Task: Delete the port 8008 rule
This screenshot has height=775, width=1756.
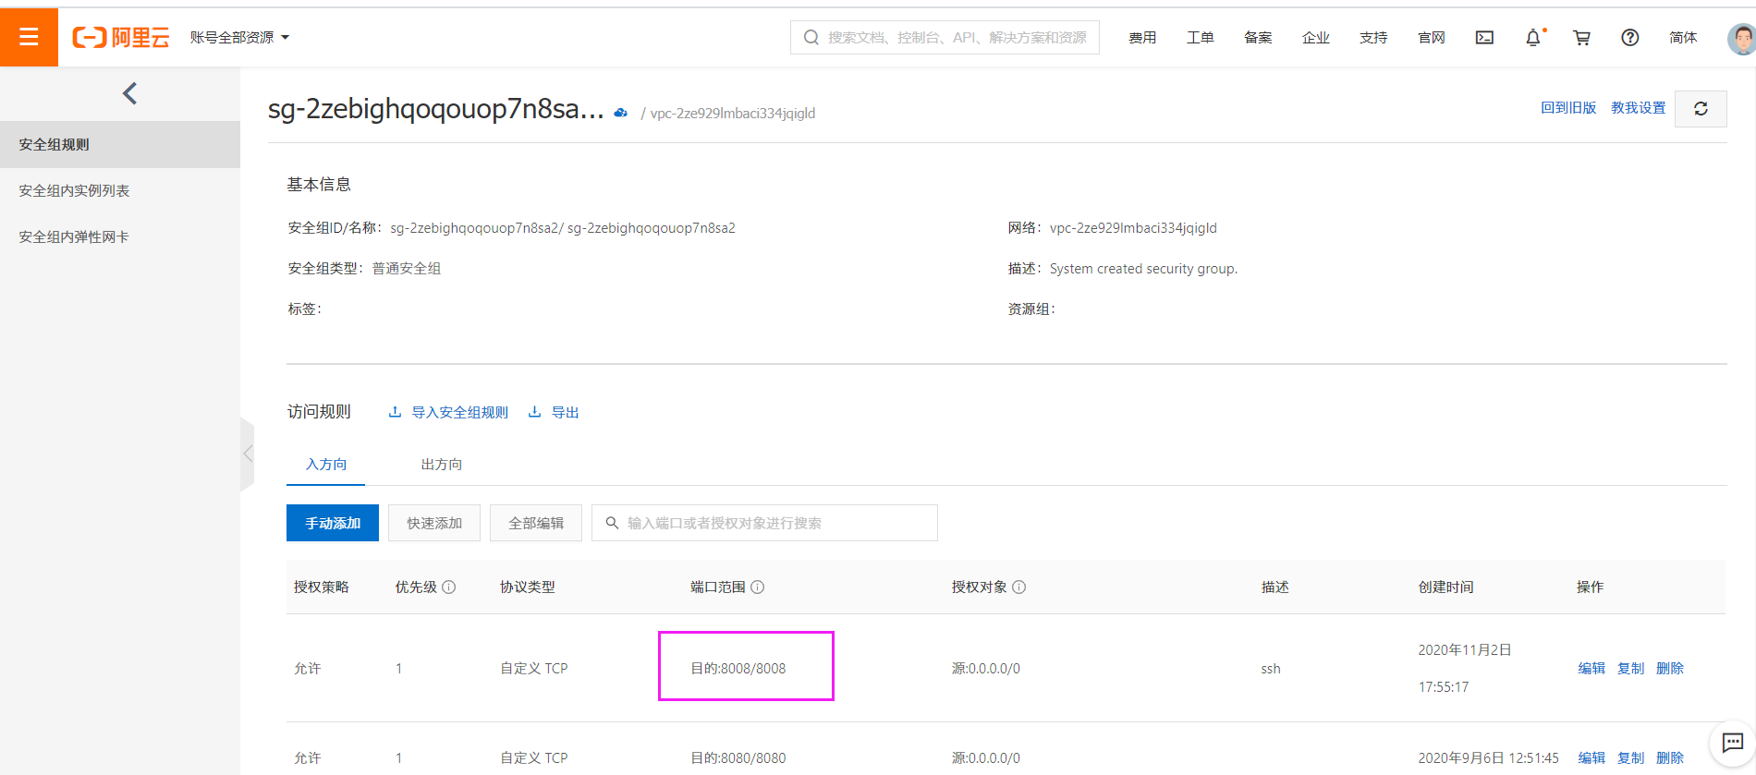Action: tap(1670, 669)
